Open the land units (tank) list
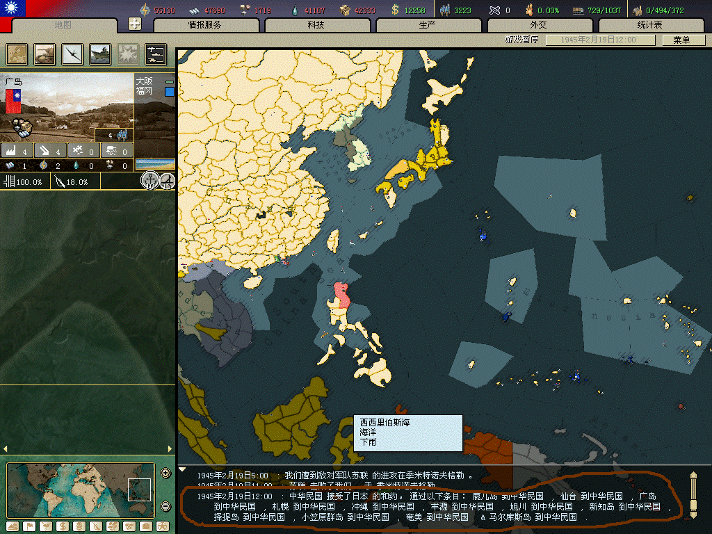Screen dimensions: 712x534 click(45, 54)
